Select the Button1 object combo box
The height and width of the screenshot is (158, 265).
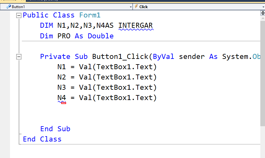[66, 7]
